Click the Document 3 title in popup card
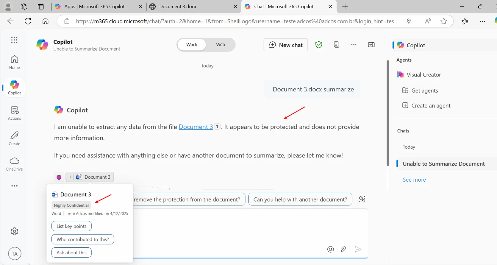 (76, 194)
